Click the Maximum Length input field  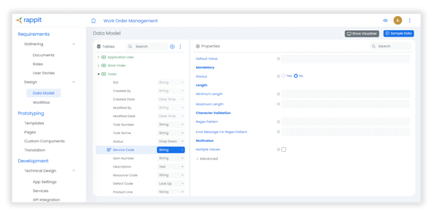pos(345,104)
